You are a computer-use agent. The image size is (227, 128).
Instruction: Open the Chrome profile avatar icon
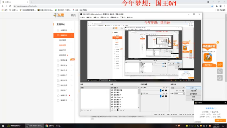tap(221, 6)
